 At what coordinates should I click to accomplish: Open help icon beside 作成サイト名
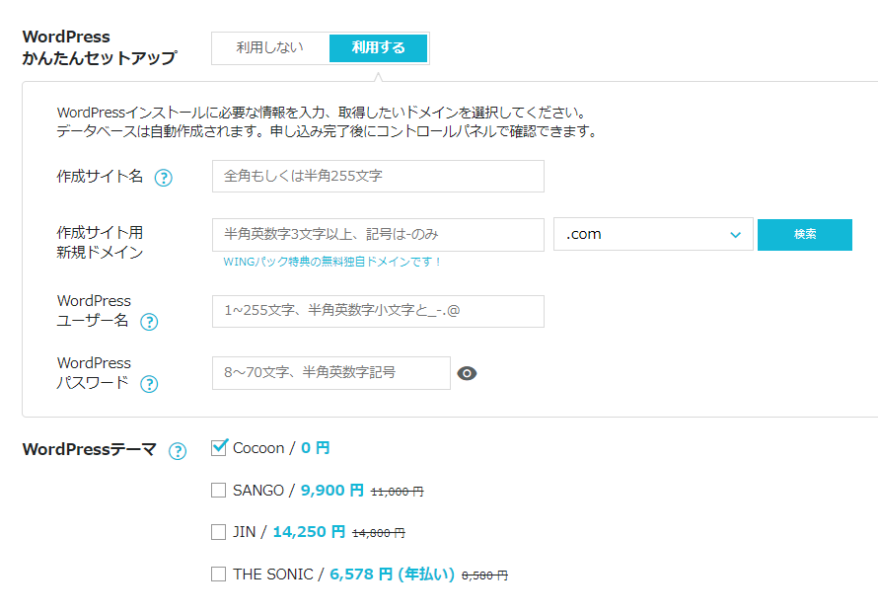[164, 178]
